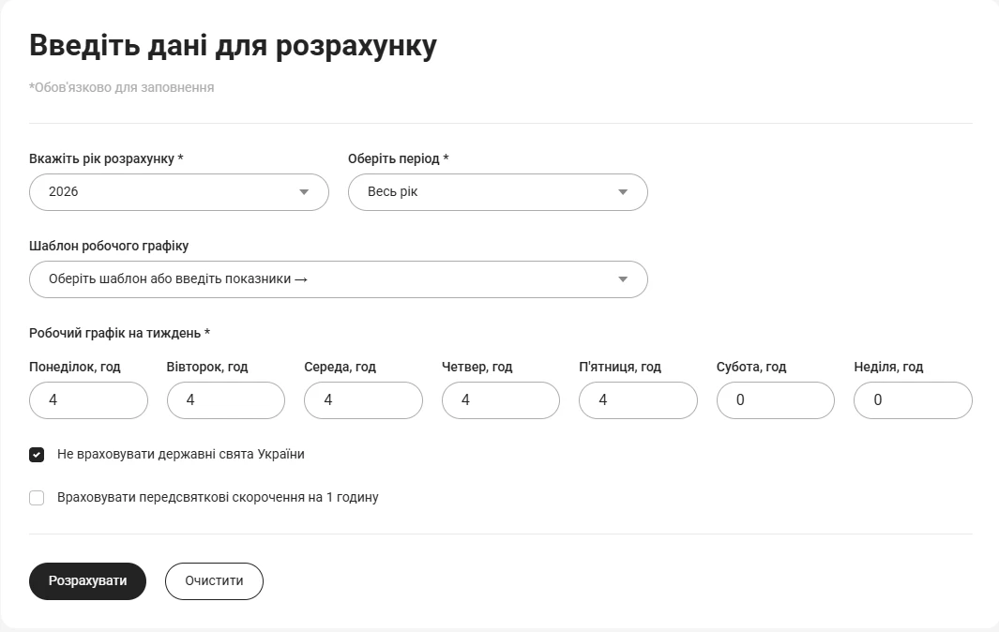This screenshot has height=632, width=999.
Task: Click the 'Субота, год' hours field
Action: click(x=775, y=400)
